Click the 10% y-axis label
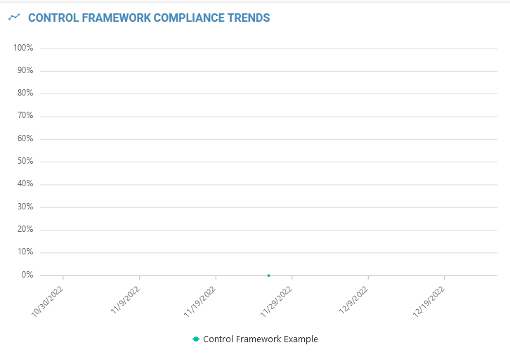510x364 pixels. point(25,252)
